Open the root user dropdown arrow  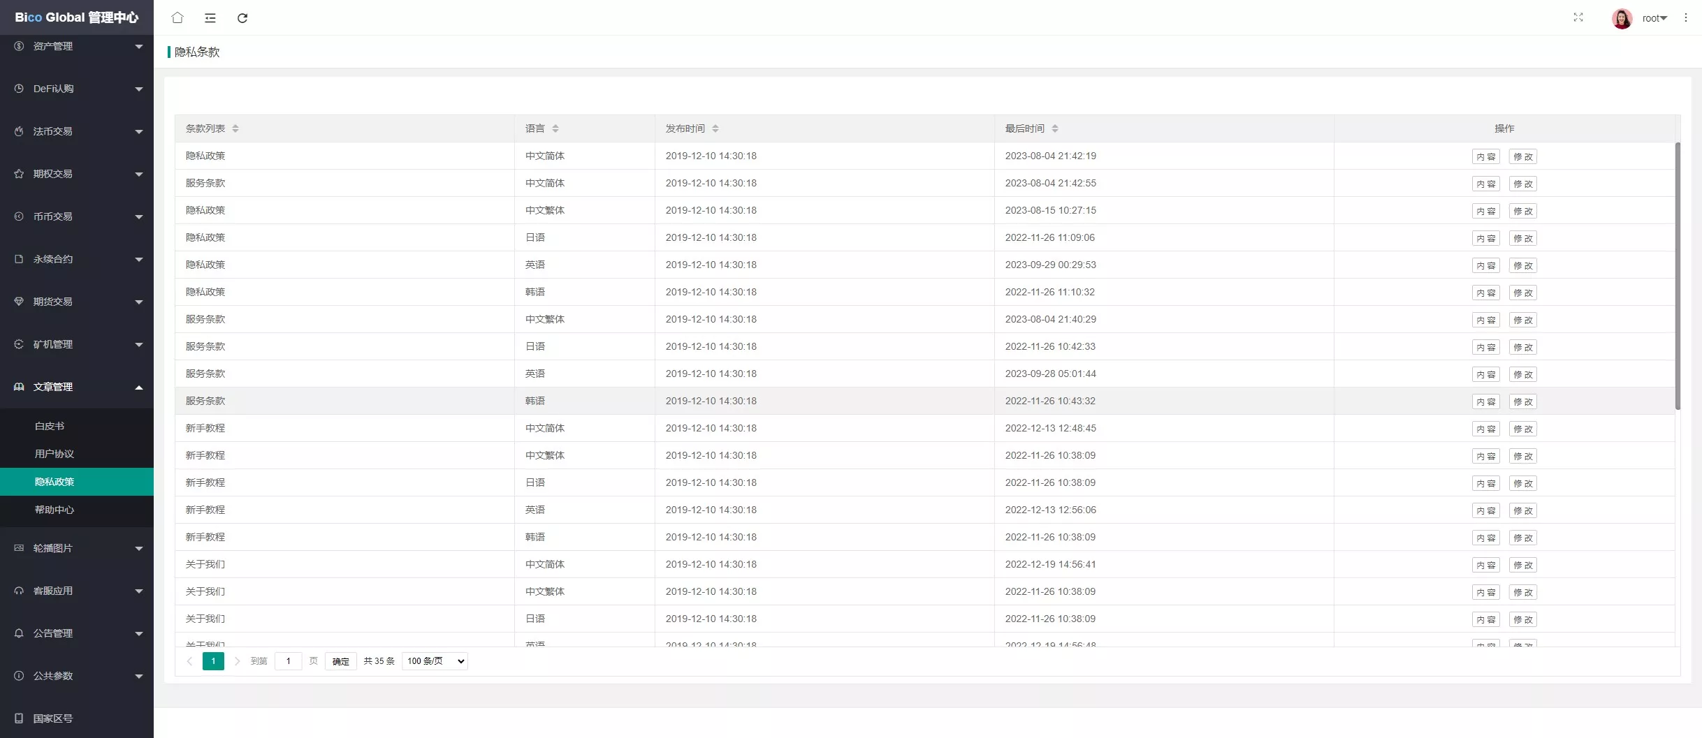pyautogui.click(x=1664, y=18)
